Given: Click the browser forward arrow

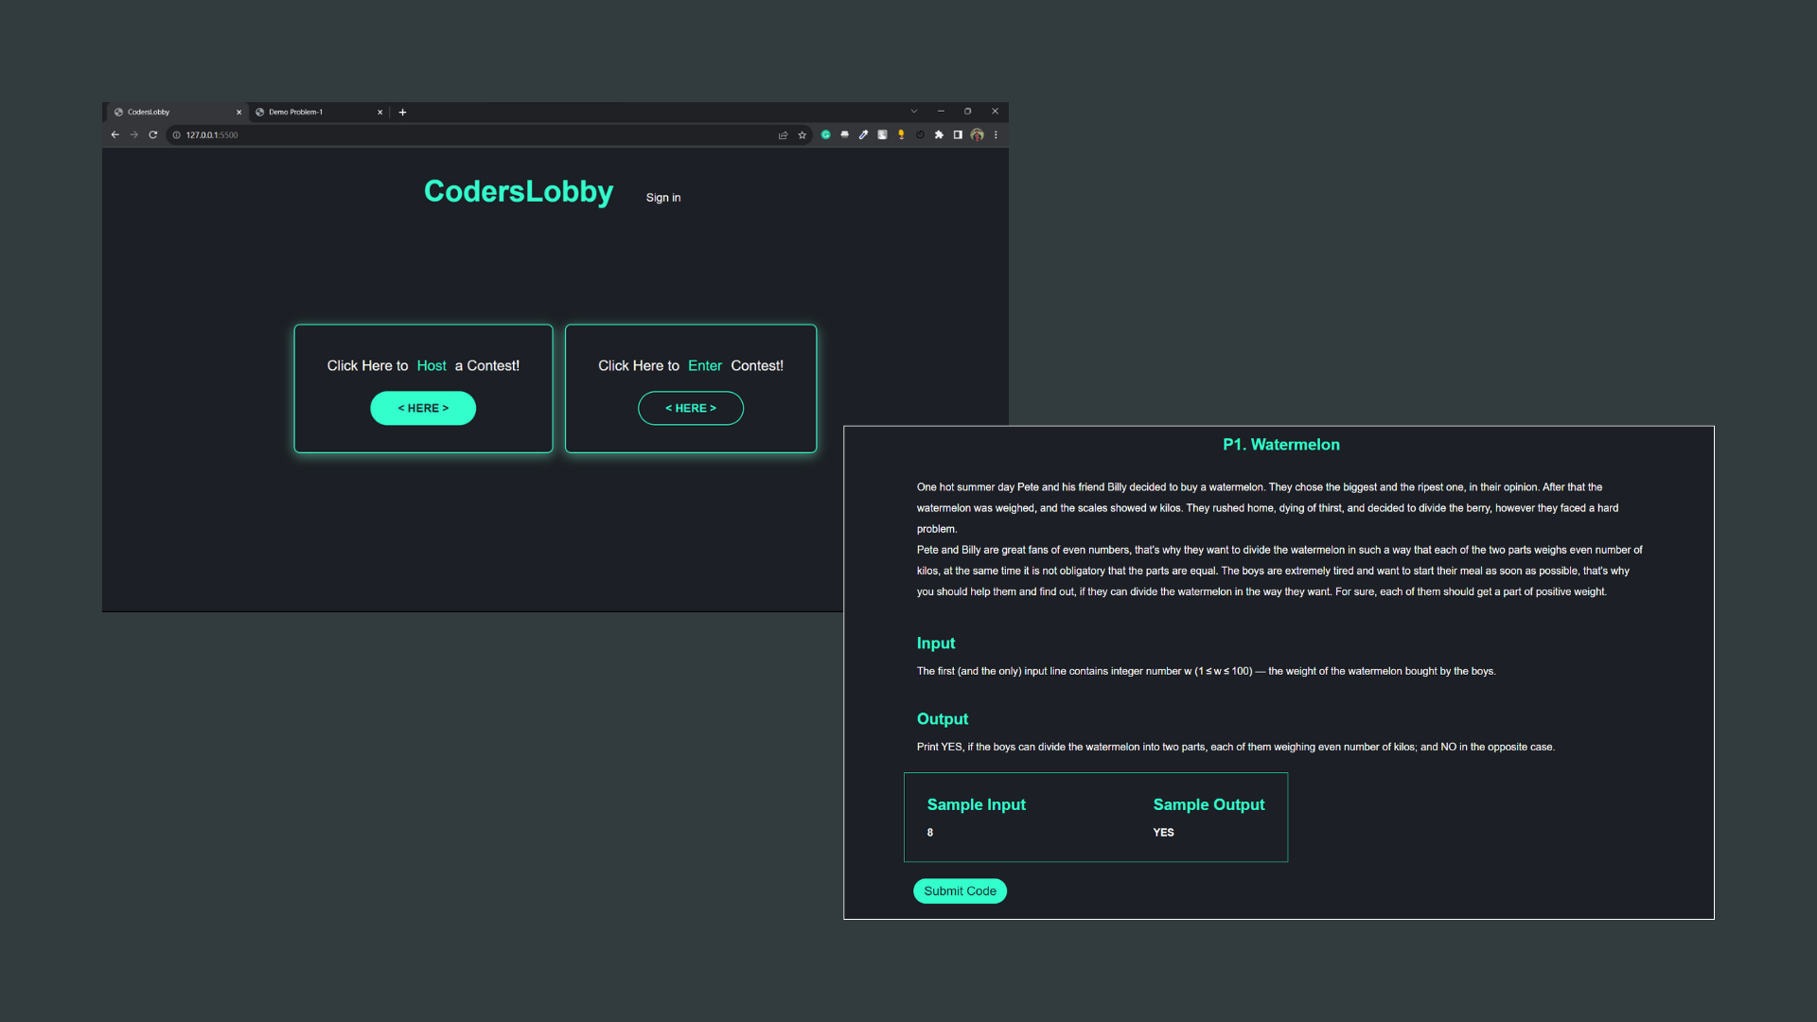Looking at the screenshot, I should pyautogui.click(x=134, y=135).
